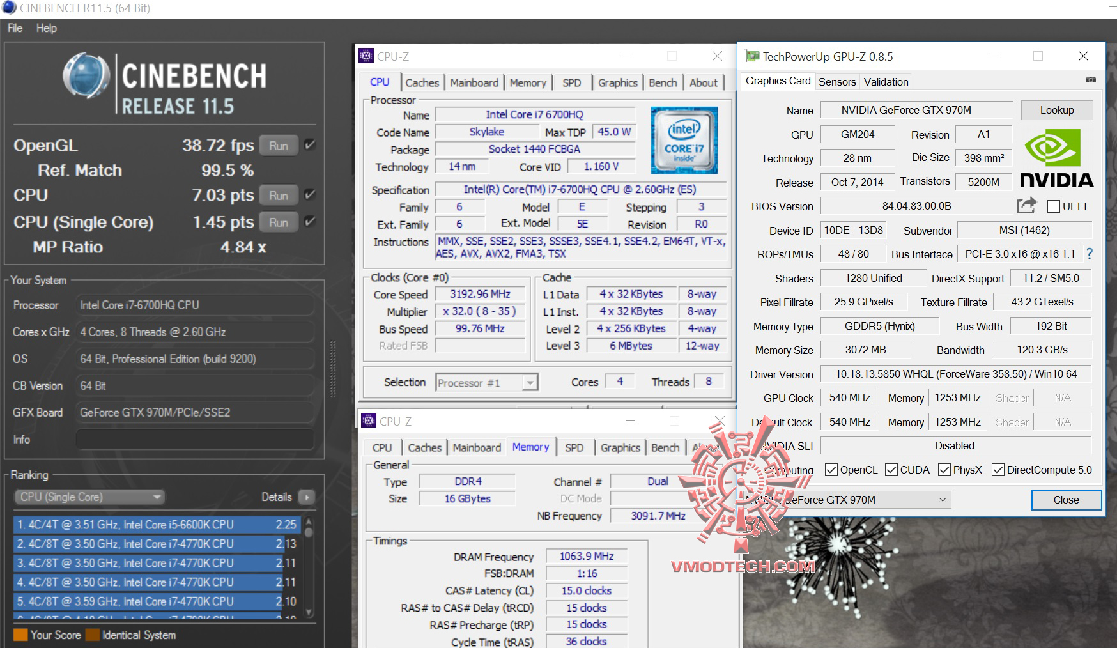This screenshot has width=1117, height=648.
Task: Click the Memory Size value 3072 MB
Action: (x=865, y=350)
